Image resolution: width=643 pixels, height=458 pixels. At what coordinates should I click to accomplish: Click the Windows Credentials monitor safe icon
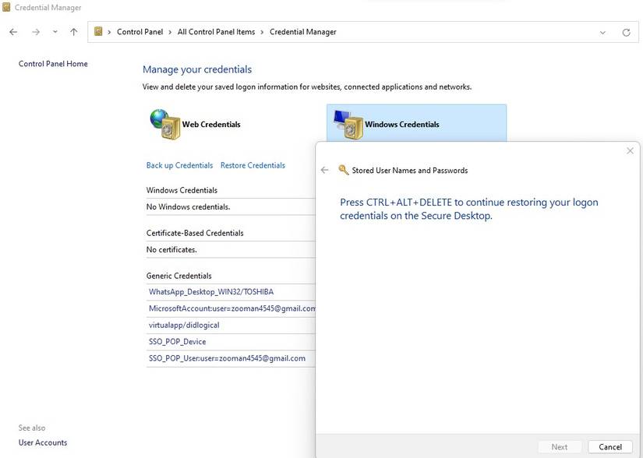coord(348,125)
